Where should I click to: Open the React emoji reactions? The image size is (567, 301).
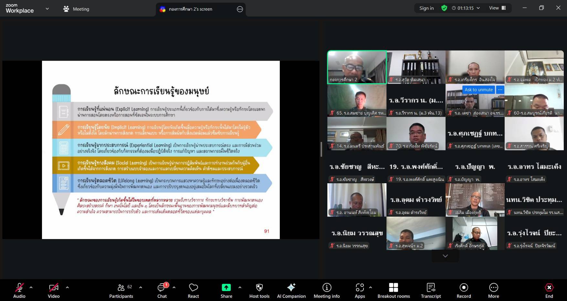click(193, 290)
